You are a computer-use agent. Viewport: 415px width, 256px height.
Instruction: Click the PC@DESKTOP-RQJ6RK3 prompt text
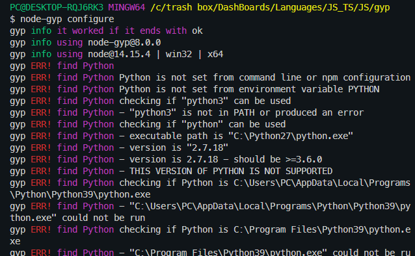click(57, 7)
